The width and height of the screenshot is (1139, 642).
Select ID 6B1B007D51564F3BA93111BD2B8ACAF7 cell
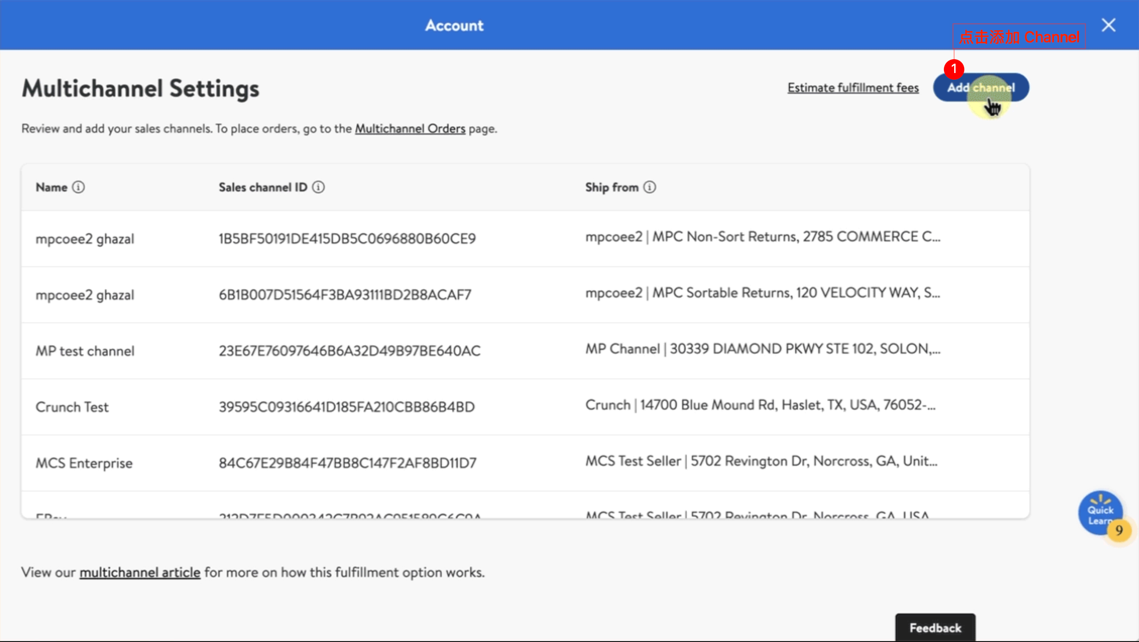click(345, 295)
